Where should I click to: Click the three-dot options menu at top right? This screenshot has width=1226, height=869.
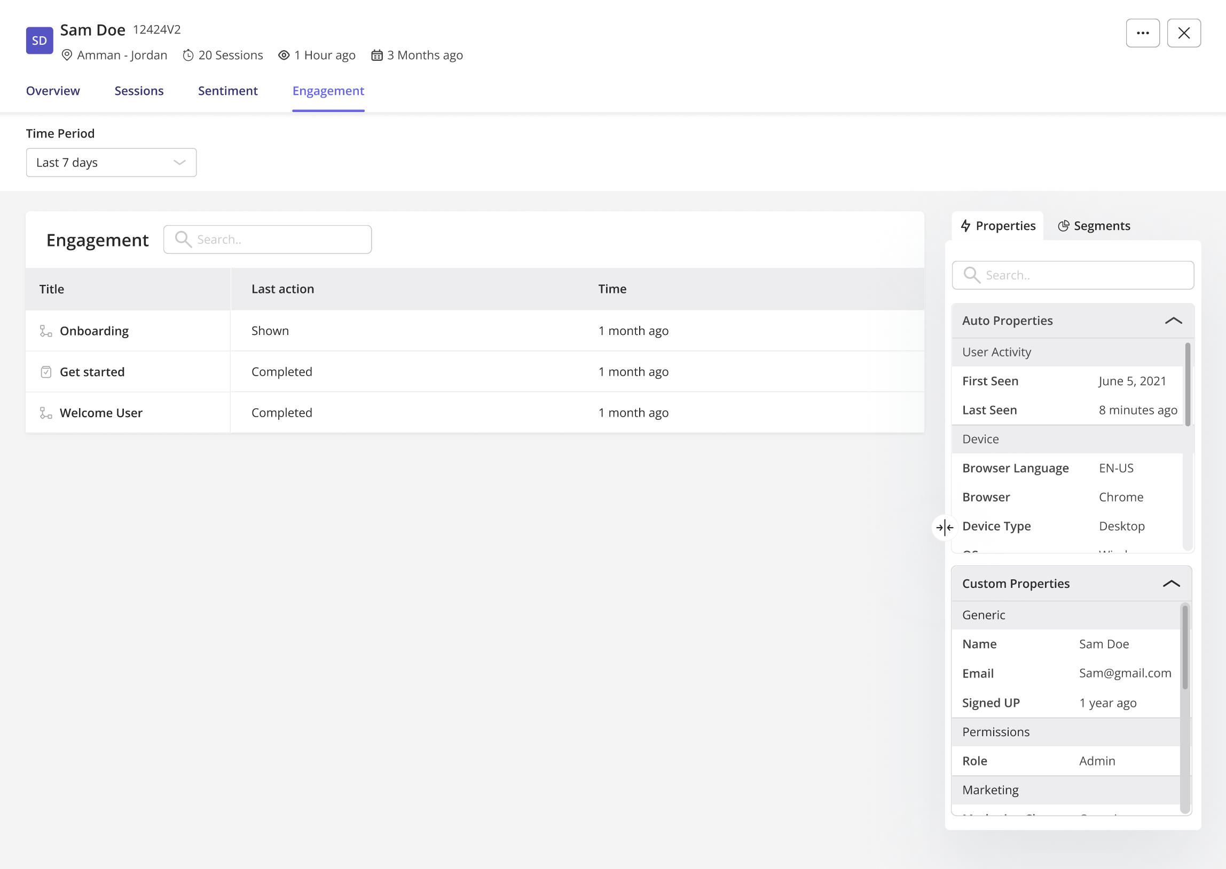pos(1143,33)
